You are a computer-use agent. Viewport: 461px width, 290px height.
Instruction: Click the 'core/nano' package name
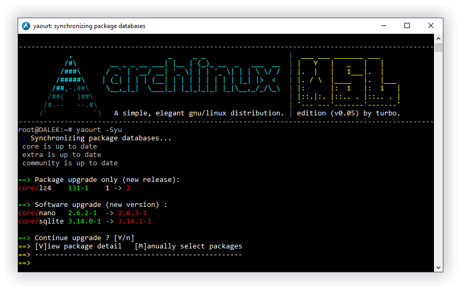[37, 213]
